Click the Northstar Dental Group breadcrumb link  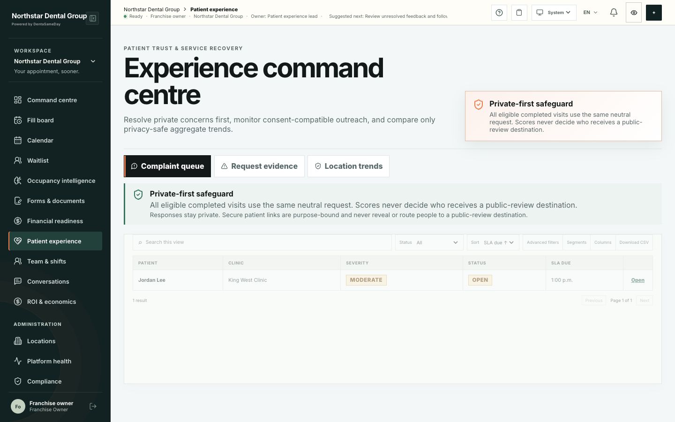click(x=151, y=9)
